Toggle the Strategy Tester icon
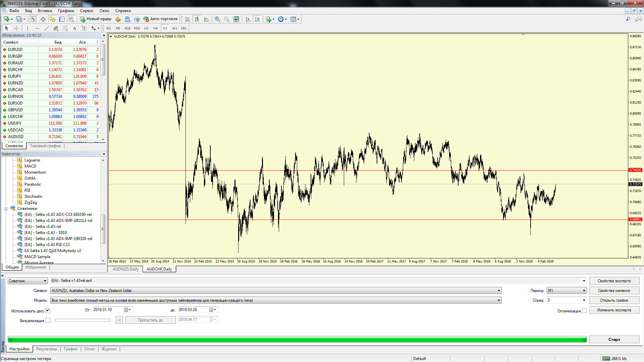The width and height of the screenshot is (644, 362). (x=71, y=19)
